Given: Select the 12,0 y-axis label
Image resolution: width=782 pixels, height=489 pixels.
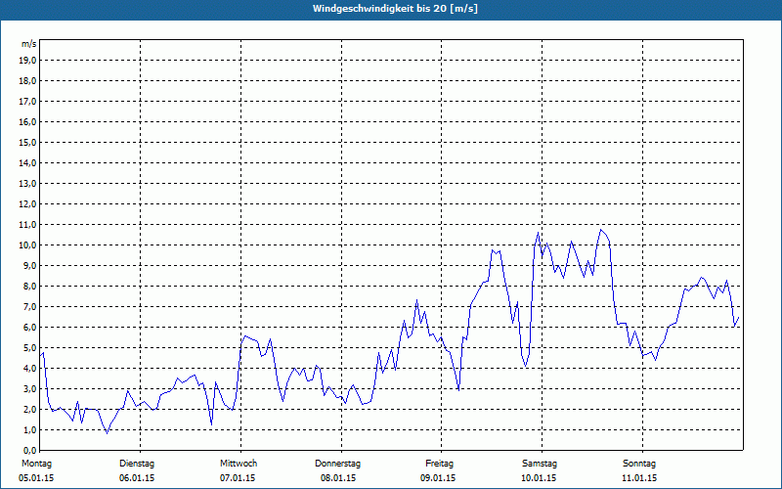Looking at the screenshot, I should 27,204.
